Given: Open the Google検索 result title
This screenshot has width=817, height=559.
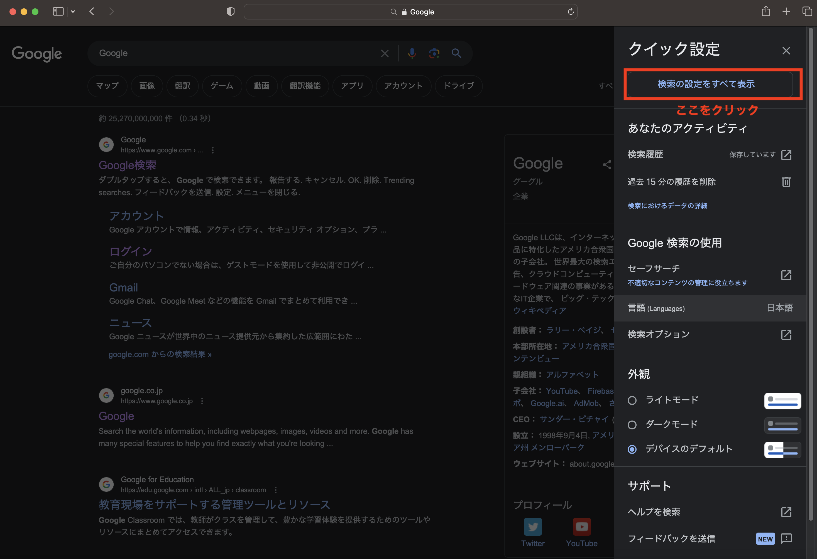Looking at the screenshot, I should click(127, 165).
